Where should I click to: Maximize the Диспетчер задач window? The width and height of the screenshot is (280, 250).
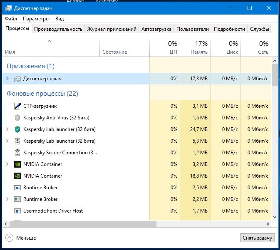[250, 8]
